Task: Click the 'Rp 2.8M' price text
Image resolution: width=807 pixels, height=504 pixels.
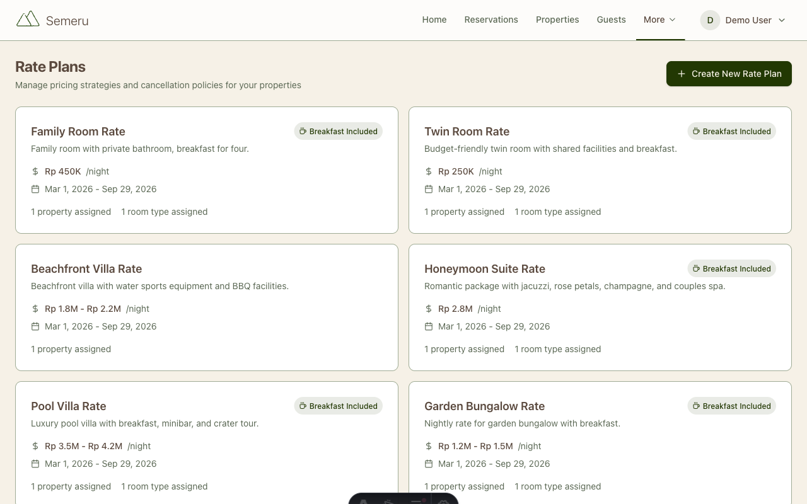Action: point(455,309)
